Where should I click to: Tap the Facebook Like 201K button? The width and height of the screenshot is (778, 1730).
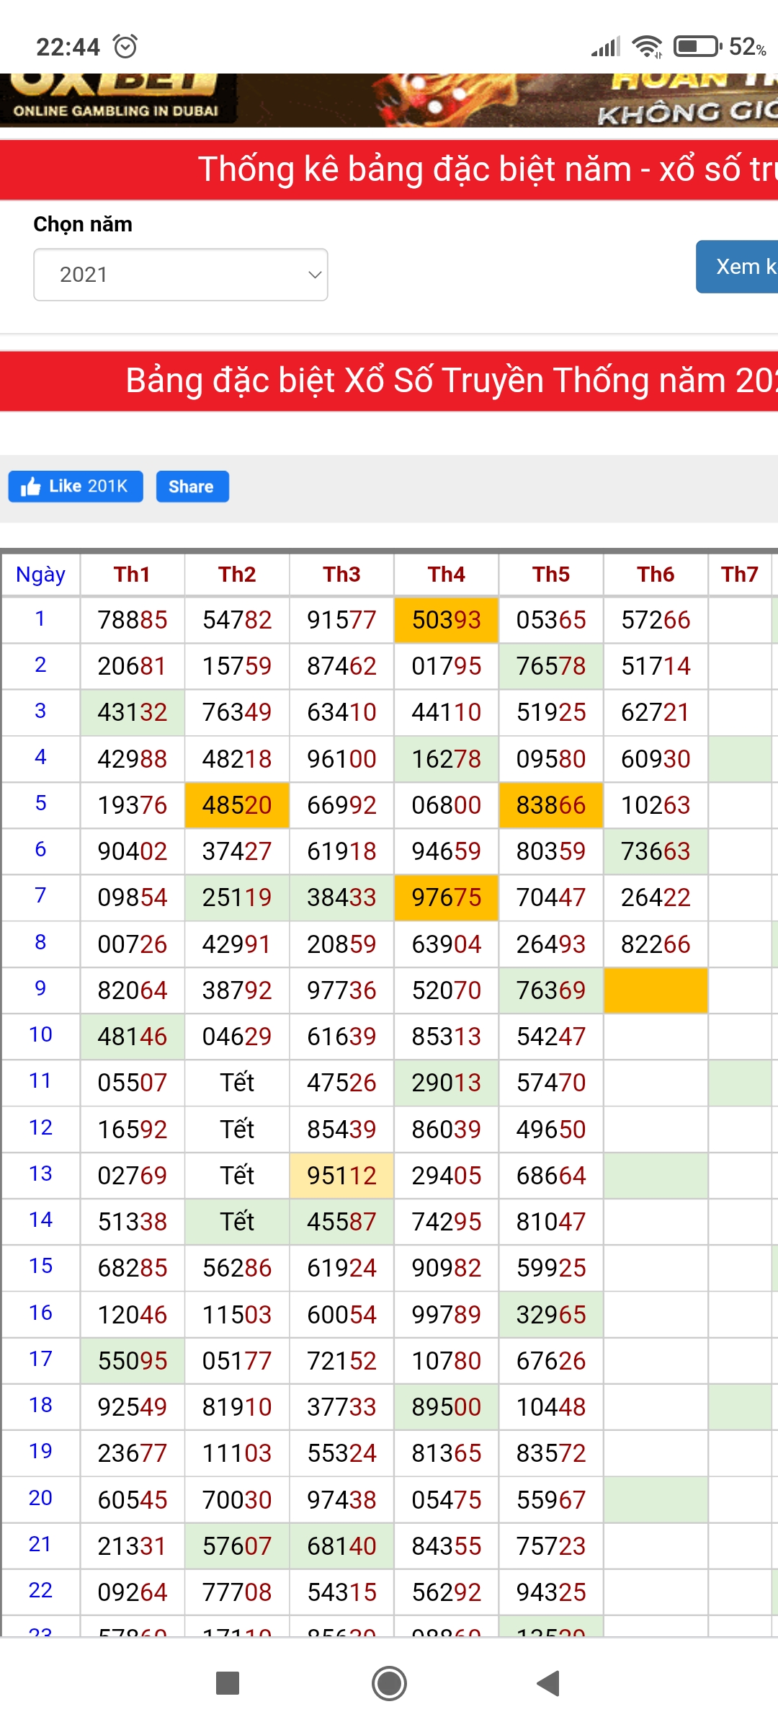(x=76, y=487)
